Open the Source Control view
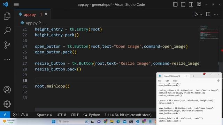Image resolution: width=223 pixels, height=125 pixels. [x=7, y=45]
